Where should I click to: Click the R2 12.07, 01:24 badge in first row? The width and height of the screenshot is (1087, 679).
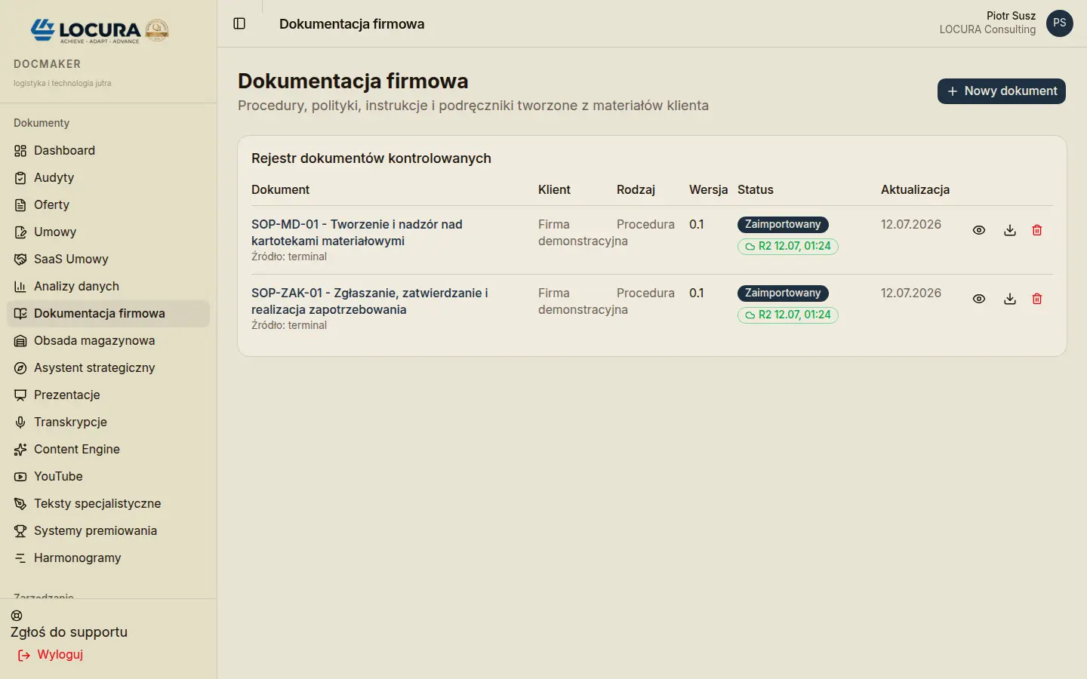coord(788,246)
